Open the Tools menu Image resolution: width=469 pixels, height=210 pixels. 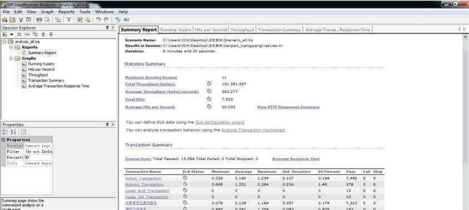pyautogui.click(x=84, y=12)
